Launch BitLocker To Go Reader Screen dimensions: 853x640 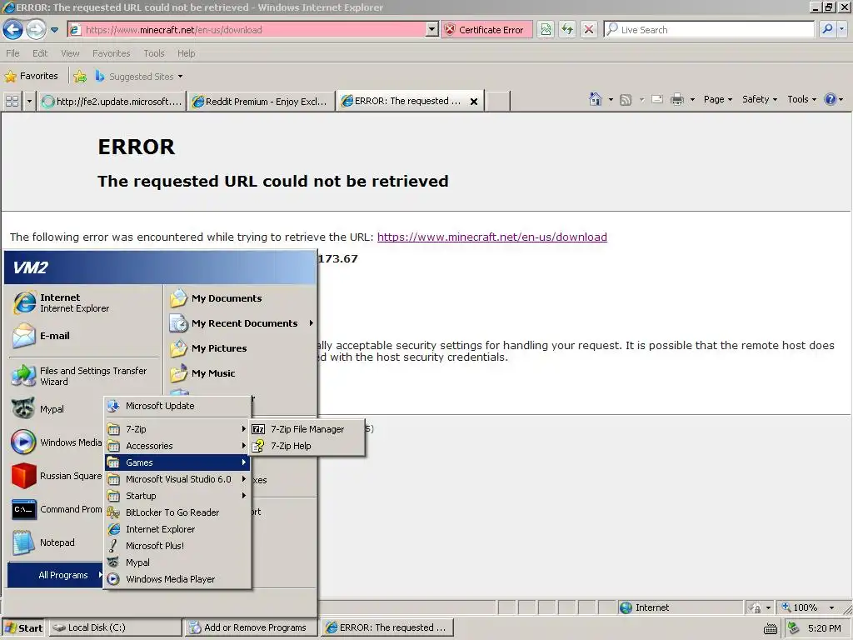(177, 512)
